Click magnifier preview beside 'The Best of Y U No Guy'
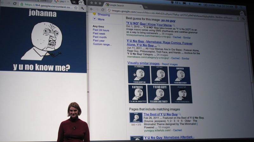The height and width of the screenshot is (142, 254). (x=180, y=114)
